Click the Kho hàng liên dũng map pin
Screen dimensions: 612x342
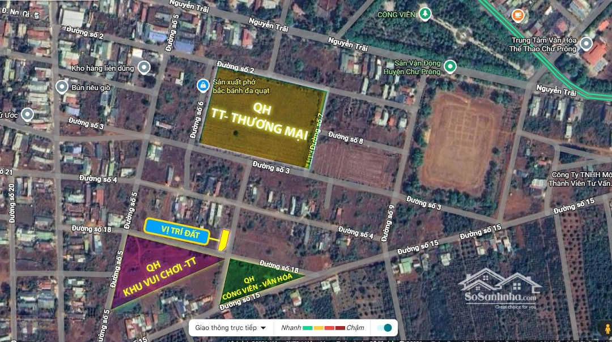pos(144,68)
